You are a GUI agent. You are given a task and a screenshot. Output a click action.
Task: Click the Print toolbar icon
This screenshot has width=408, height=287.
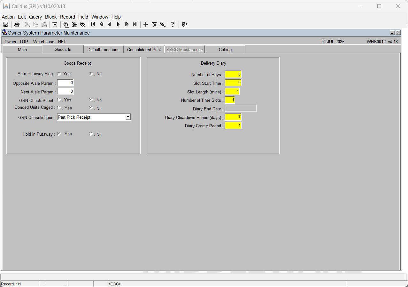point(17,24)
